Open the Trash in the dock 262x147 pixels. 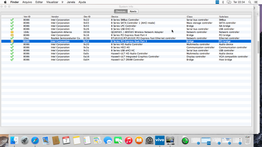point(248,140)
